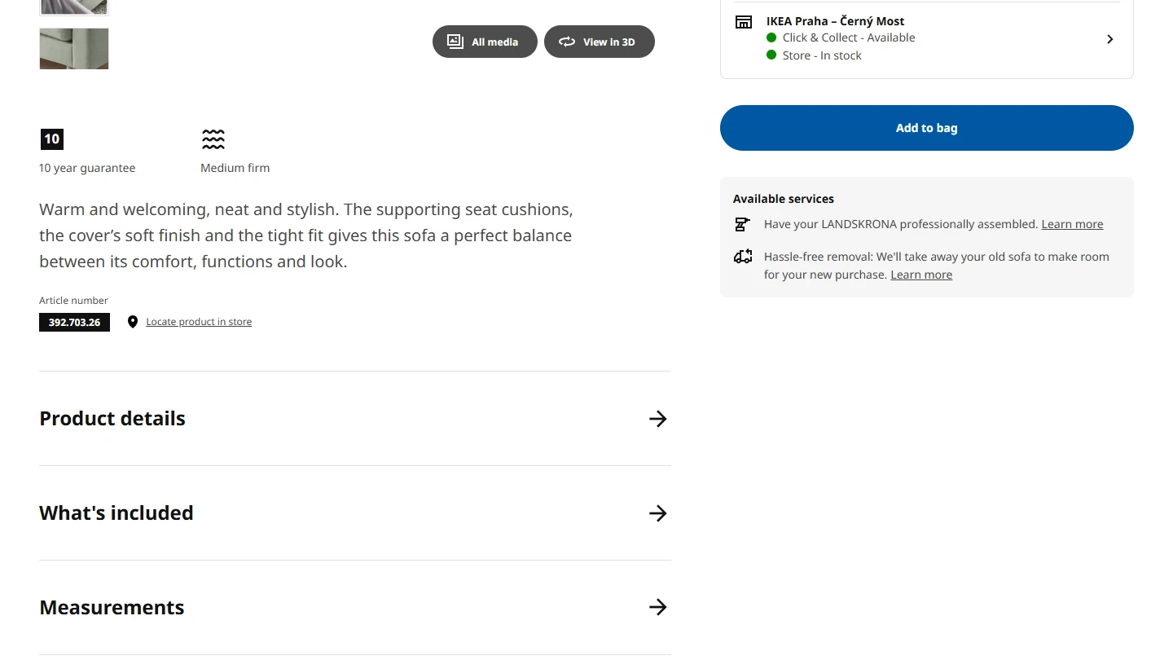
Task: Launch View in 3D mode
Action: click(599, 42)
